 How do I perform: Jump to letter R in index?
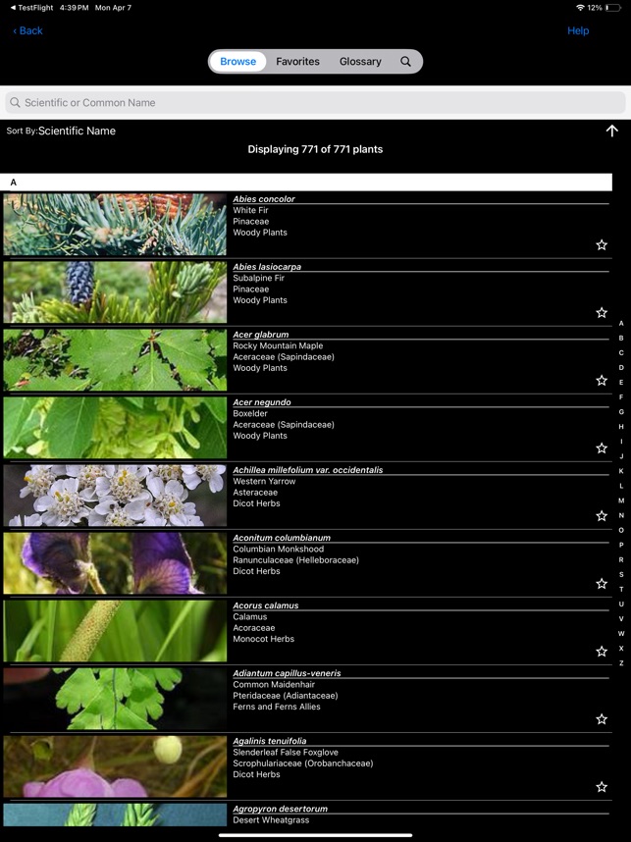click(x=621, y=559)
